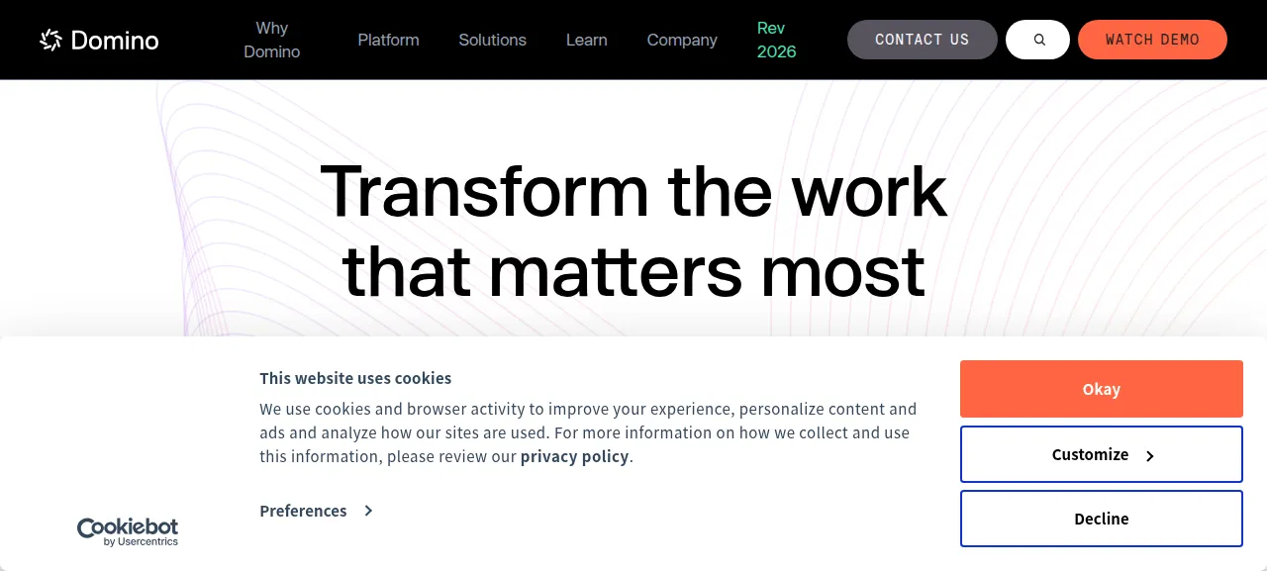Expand the Company navigation item

click(682, 40)
